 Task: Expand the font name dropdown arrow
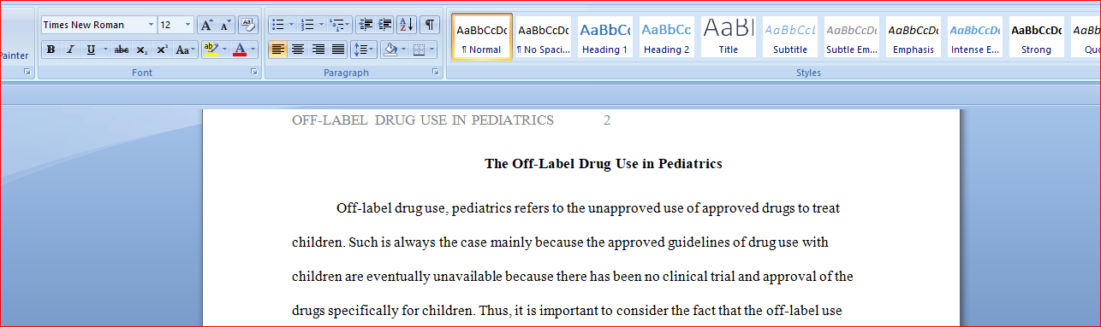151,25
